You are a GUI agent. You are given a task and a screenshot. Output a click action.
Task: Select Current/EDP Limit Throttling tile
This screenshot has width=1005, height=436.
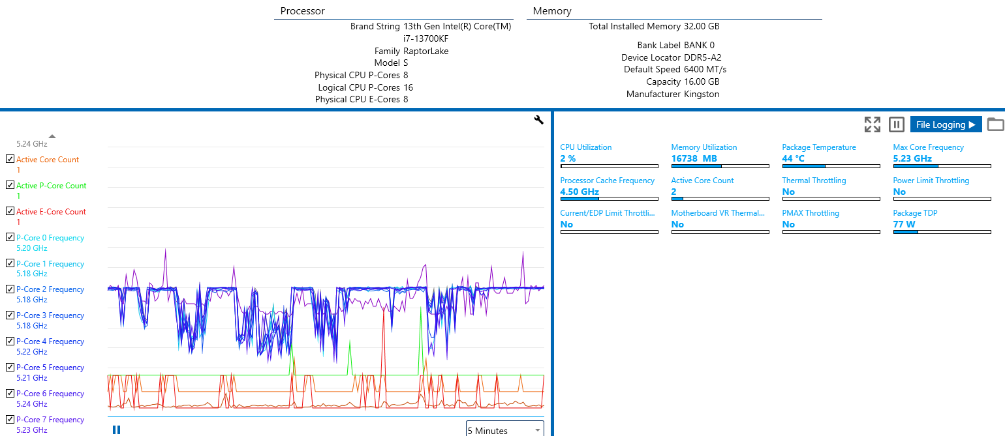coord(609,222)
